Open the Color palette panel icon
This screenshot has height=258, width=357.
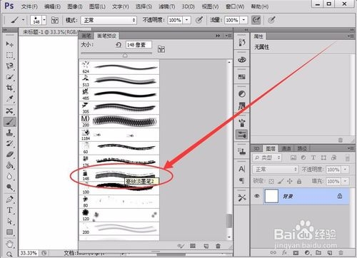point(242,60)
